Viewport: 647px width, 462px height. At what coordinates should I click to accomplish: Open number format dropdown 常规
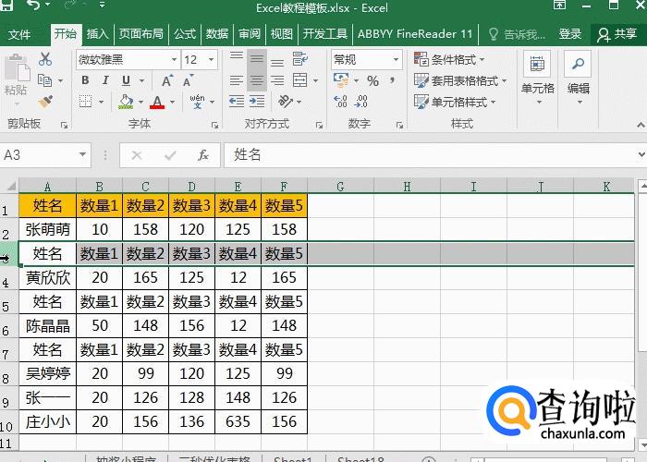[397, 60]
